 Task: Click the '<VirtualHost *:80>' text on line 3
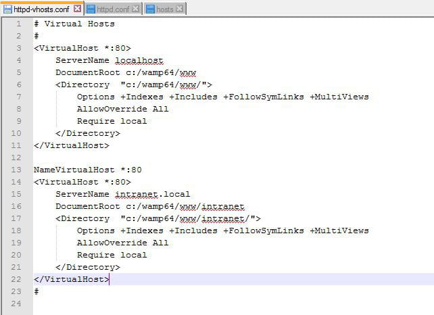[x=82, y=48]
